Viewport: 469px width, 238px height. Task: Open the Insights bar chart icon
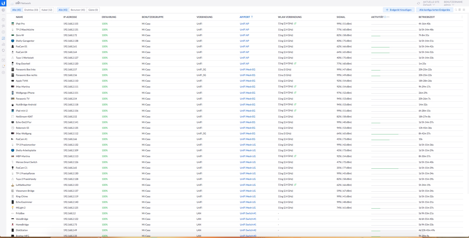pyautogui.click(x=3, y=44)
